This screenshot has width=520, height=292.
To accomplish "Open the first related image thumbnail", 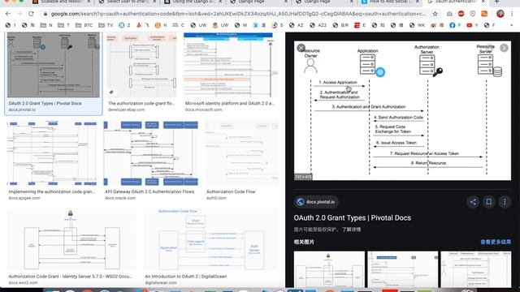I will pos(329,269).
